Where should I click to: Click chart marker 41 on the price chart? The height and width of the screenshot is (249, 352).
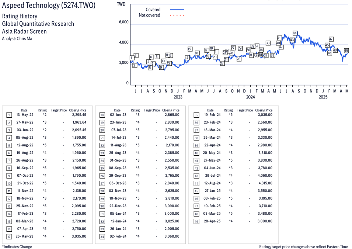(279, 38)
